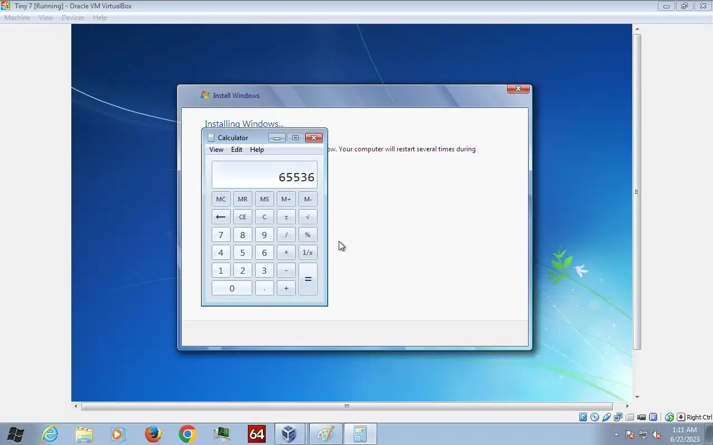This screenshot has height=445, width=713.
Task: Click the plus button
Action: click(286, 288)
